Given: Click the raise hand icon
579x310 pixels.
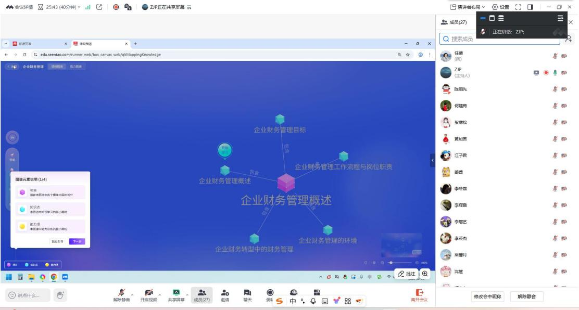Looking at the screenshot, I should [60, 295].
